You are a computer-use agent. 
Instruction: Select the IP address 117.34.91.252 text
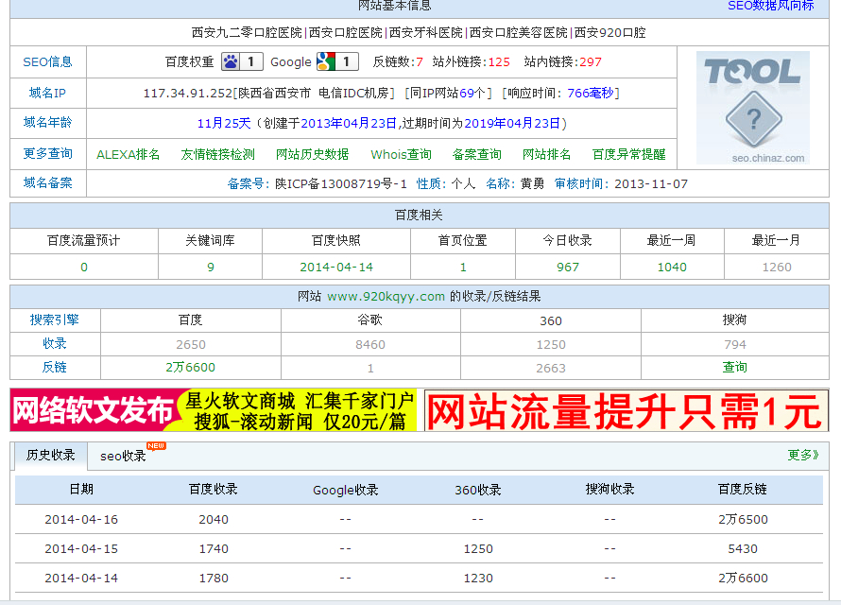(x=188, y=94)
